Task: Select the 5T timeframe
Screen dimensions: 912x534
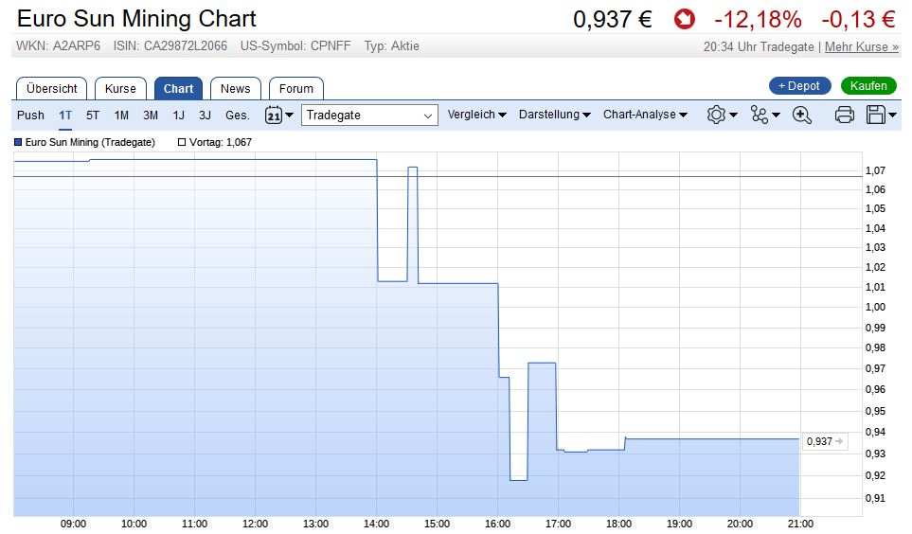Action: pos(93,116)
